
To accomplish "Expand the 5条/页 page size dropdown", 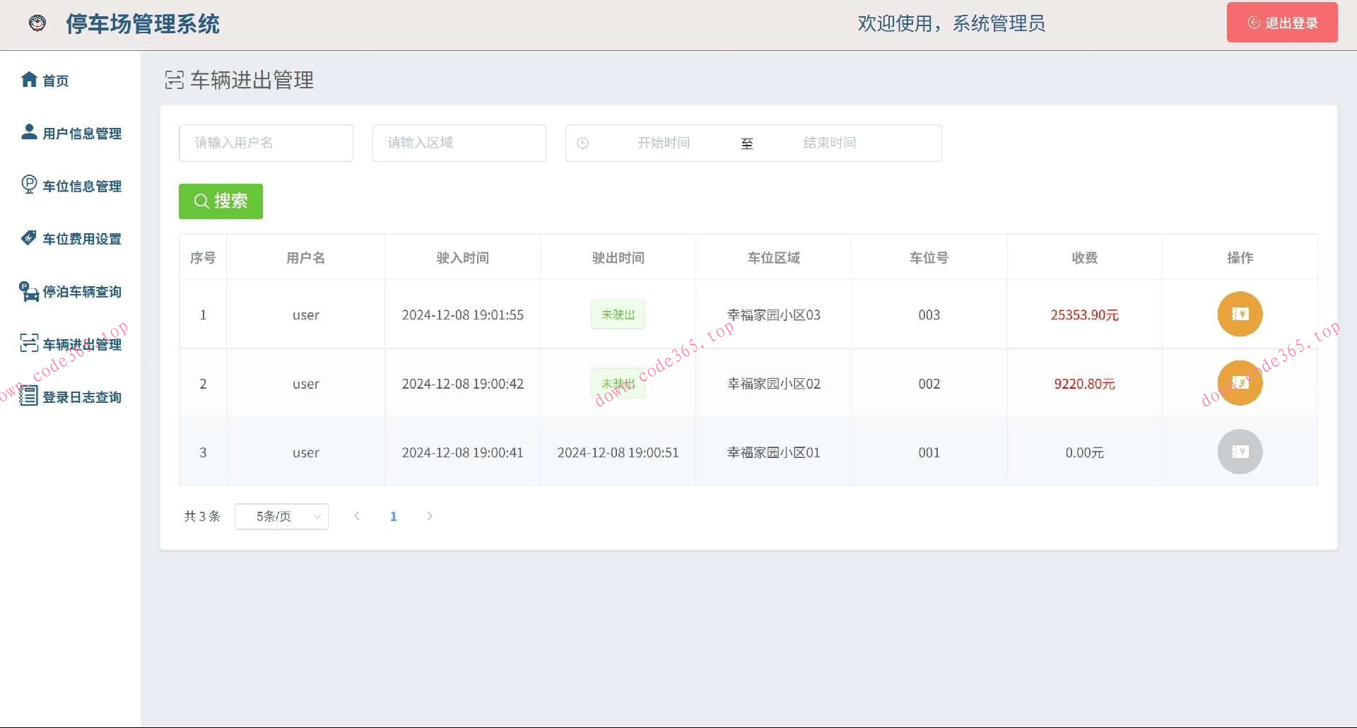I will pyautogui.click(x=281, y=517).
